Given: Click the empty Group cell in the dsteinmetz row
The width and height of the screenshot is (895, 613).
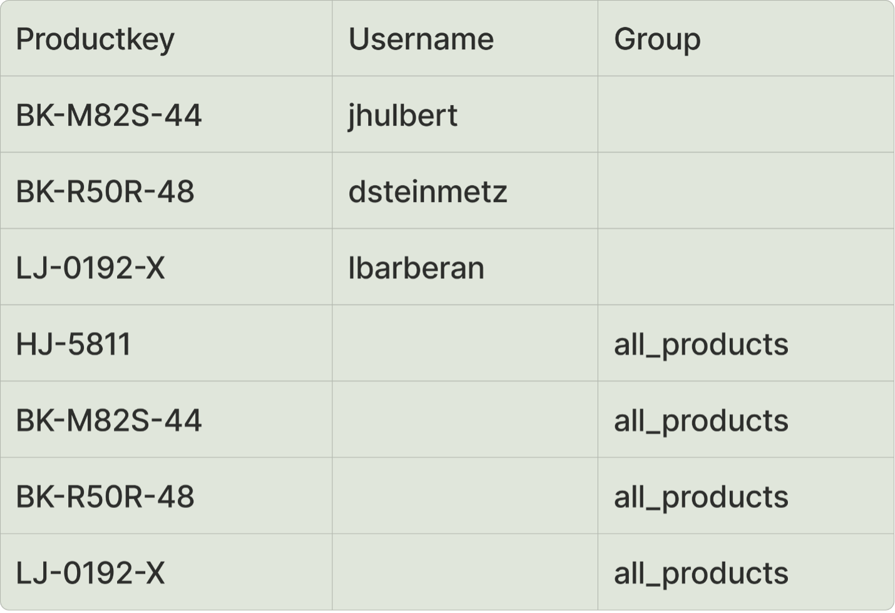Looking at the screenshot, I should pos(746,191).
